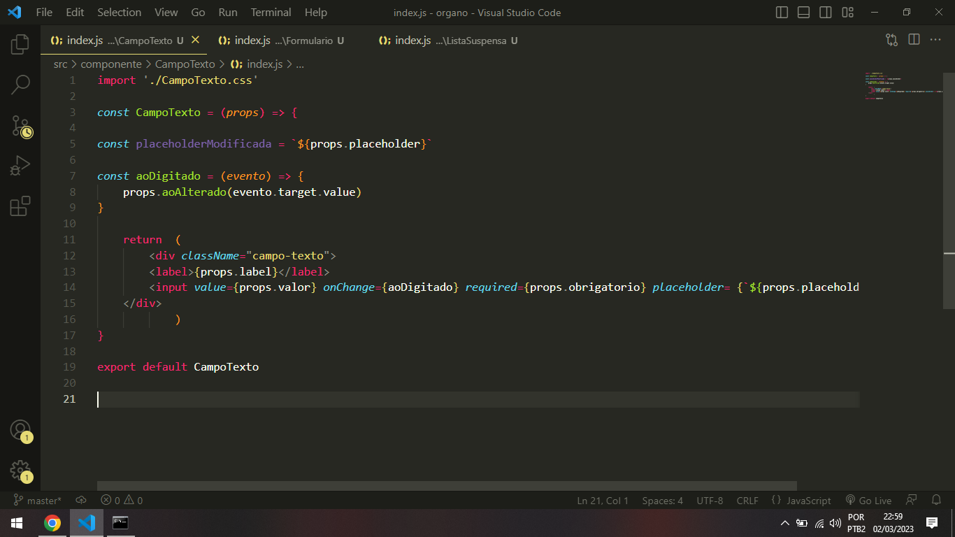Open the Windows Start menu
This screenshot has width=955, height=537.
(17, 523)
